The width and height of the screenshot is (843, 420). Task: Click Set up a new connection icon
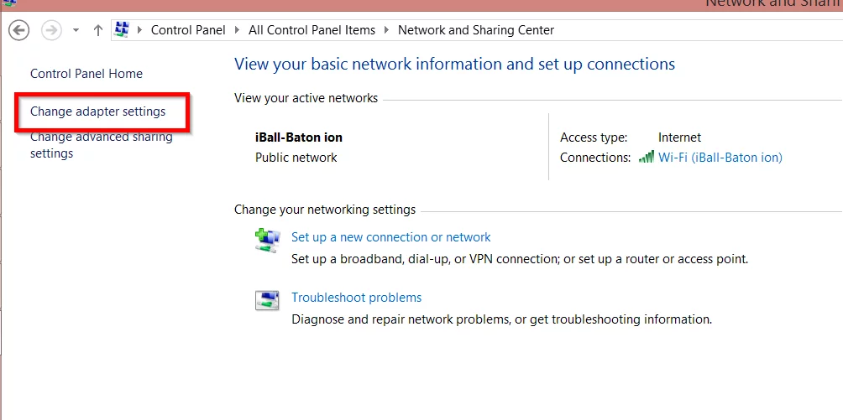click(267, 240)
